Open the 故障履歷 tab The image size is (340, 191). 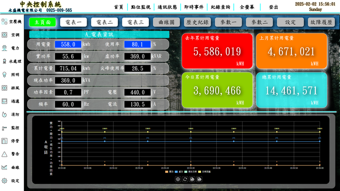pos(321,22)
